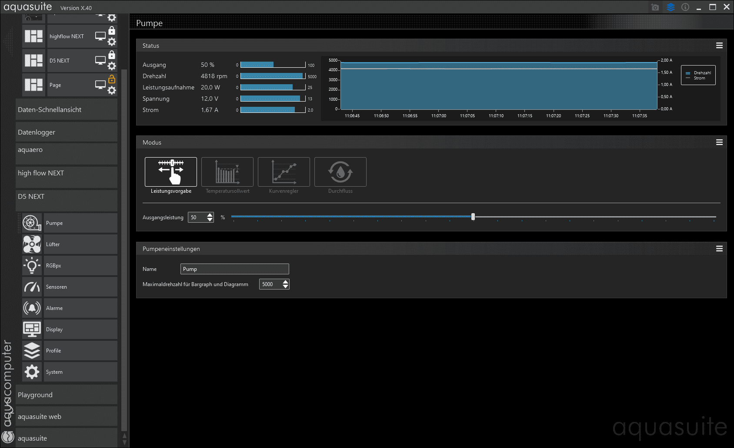Open the Sensoren menu entry
The width and height of the screenshot is (734, 448).
click(81, 287)
